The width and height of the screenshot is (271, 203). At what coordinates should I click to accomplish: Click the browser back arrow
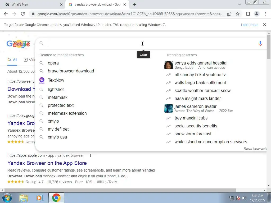(x=6, y=14)
